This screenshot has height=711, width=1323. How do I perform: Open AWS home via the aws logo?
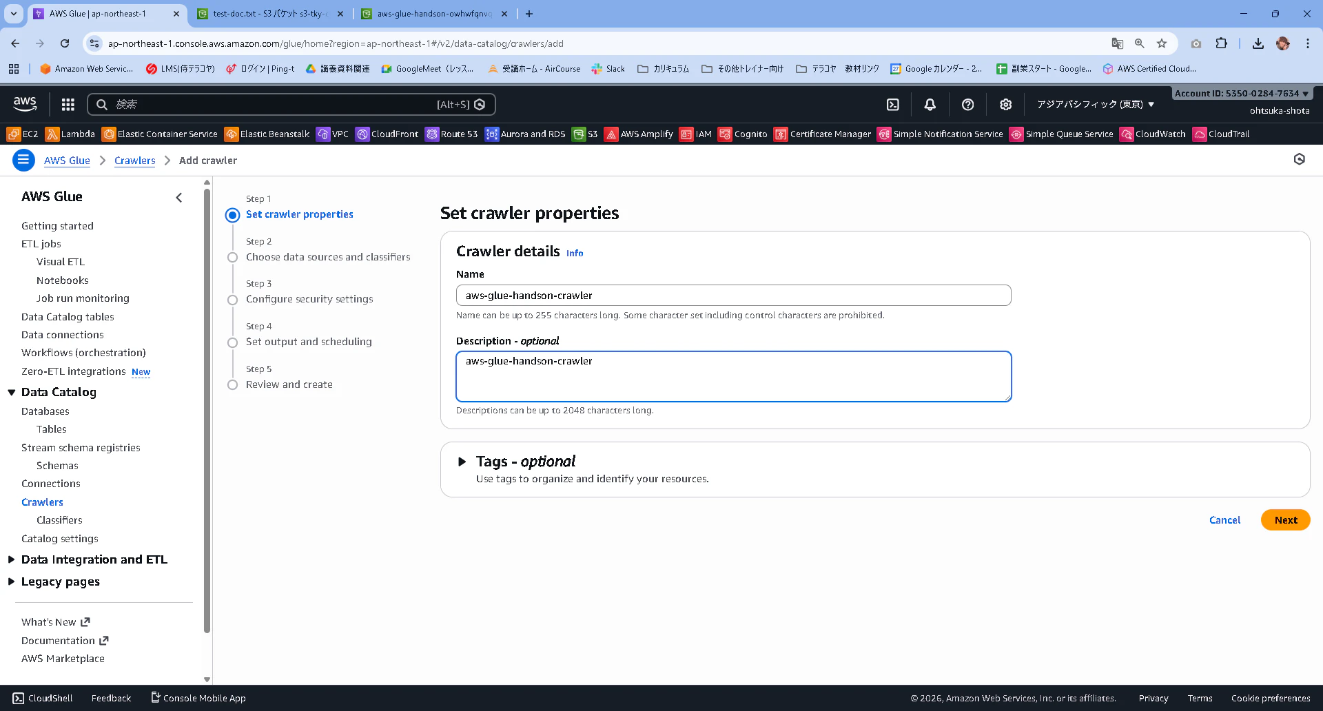pos(25,104)
